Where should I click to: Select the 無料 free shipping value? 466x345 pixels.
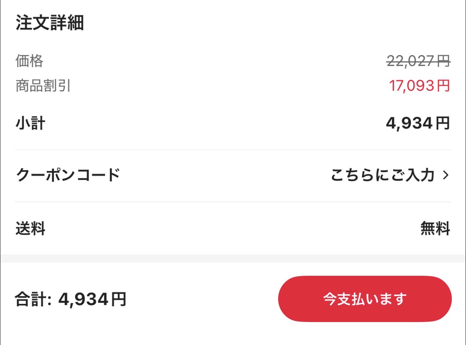[435, 229]
